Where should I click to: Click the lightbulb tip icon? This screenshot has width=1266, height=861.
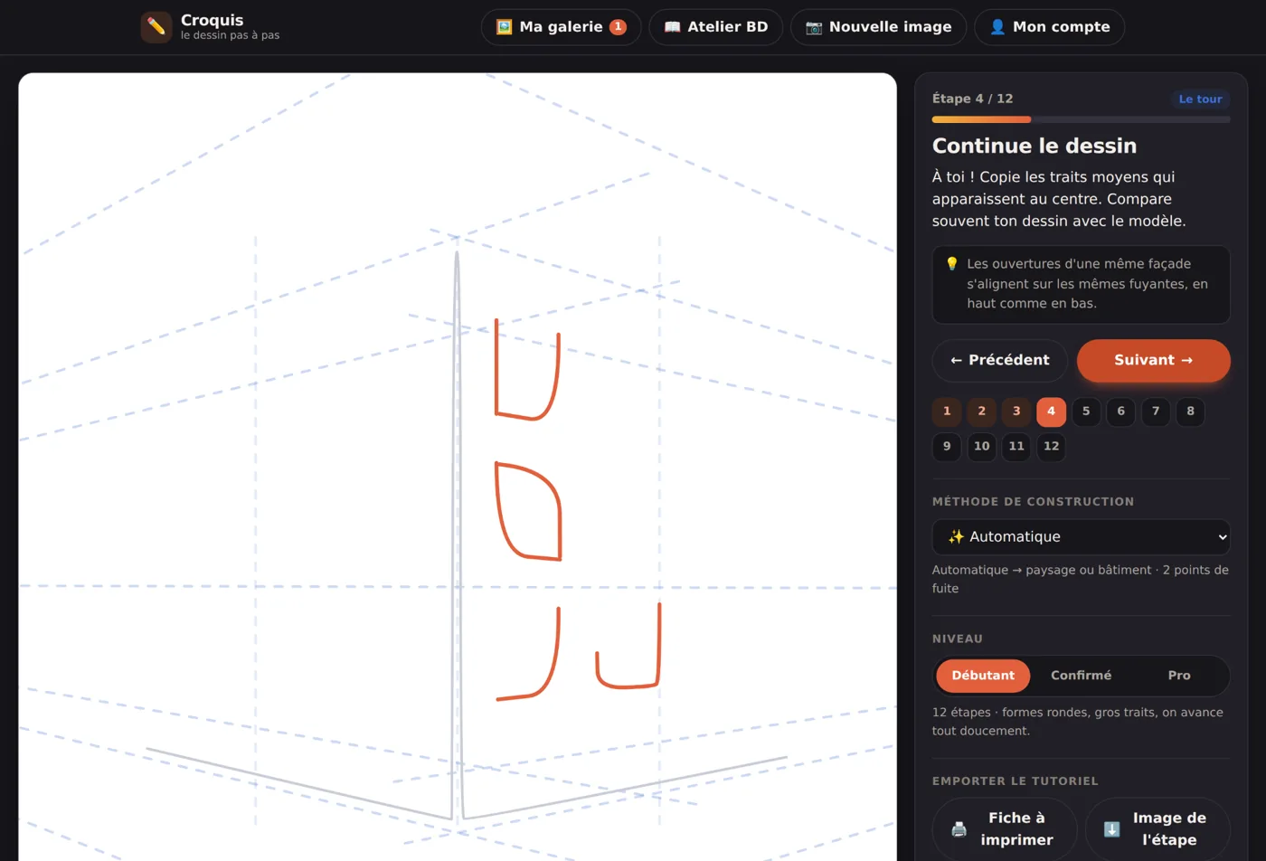tap(952, 264)
